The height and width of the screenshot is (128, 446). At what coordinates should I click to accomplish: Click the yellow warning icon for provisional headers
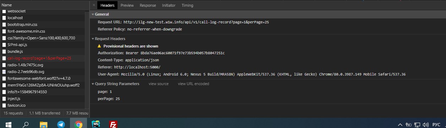tap(99, 46)
